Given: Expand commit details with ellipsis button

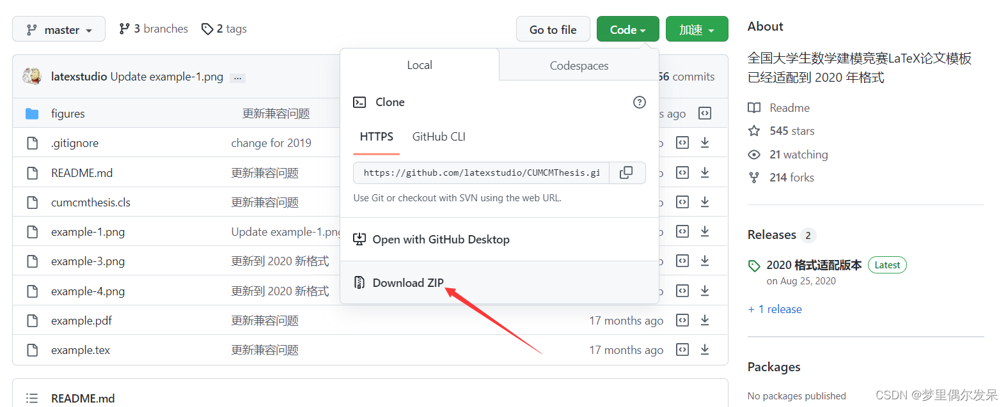Looking at the screenshot, I should [x=238, y=78].
